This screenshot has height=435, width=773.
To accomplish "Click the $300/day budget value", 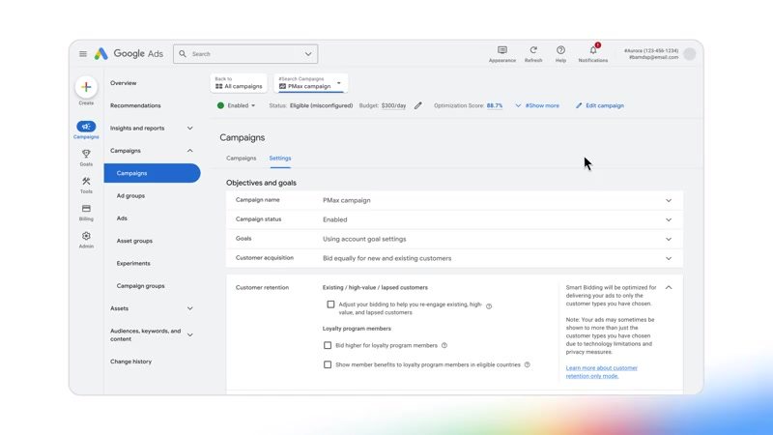I will point(393,105).
